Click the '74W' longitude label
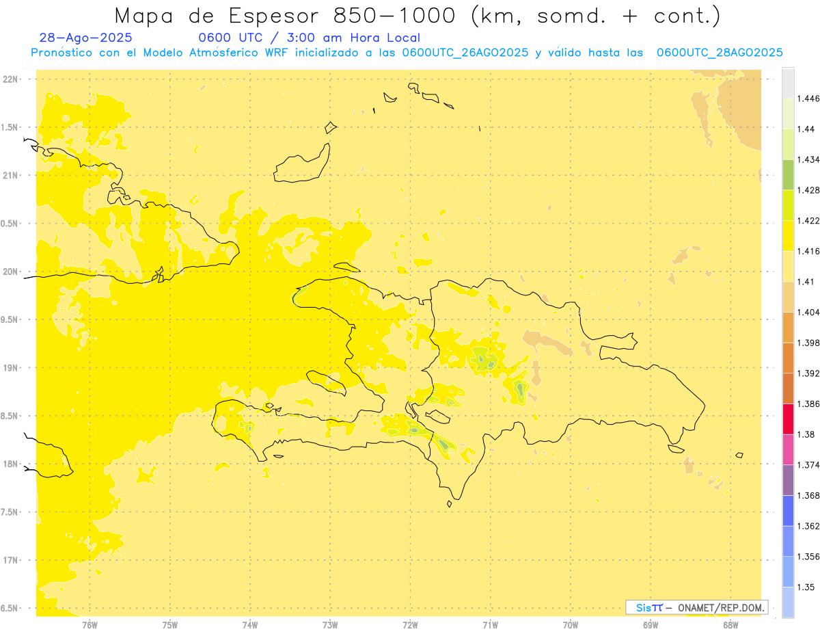Viewport: 820px width, 634px height. click(249, 624)
